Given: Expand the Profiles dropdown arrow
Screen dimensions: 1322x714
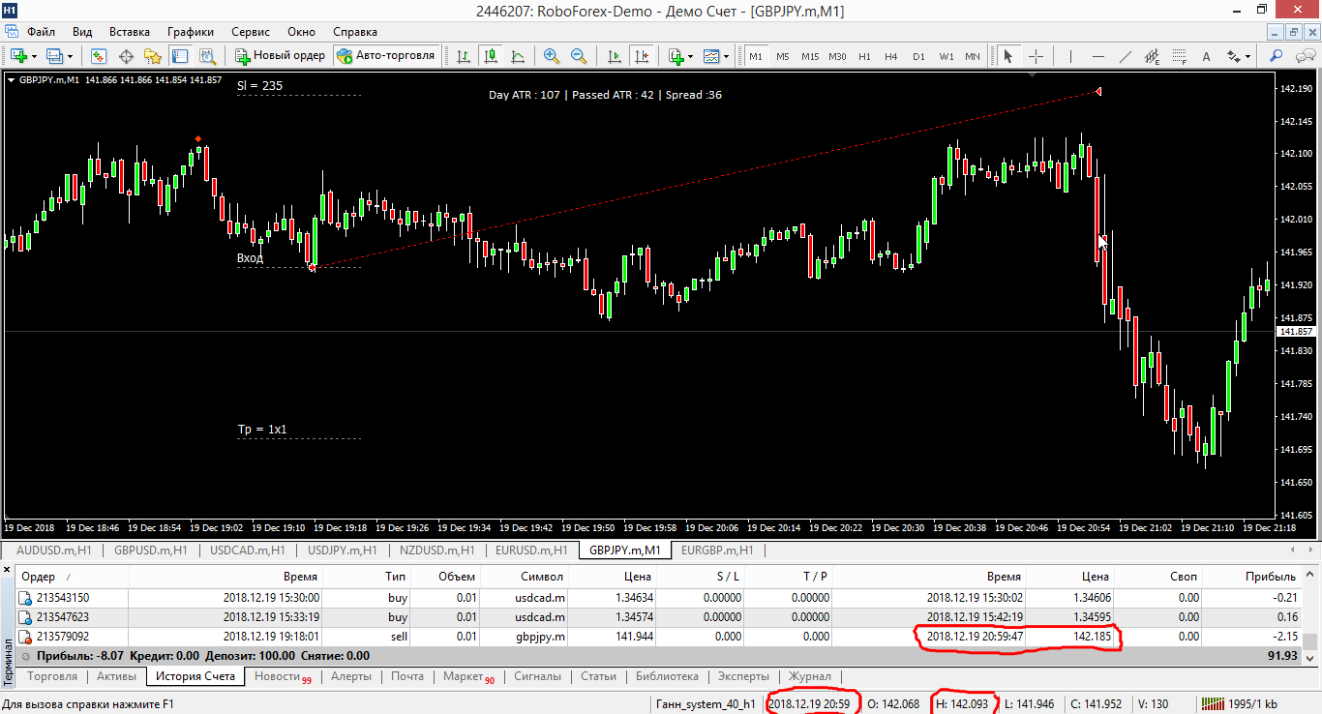Looking at the screenshot, I should tap(70, 56).
